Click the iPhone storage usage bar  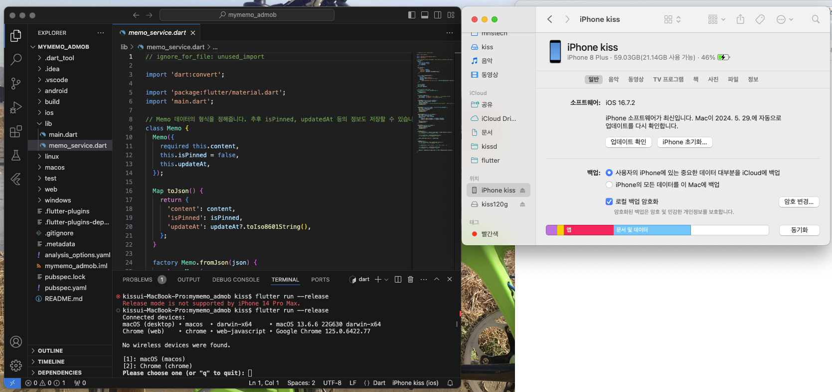pyautogui.click(x=658, y=230)
